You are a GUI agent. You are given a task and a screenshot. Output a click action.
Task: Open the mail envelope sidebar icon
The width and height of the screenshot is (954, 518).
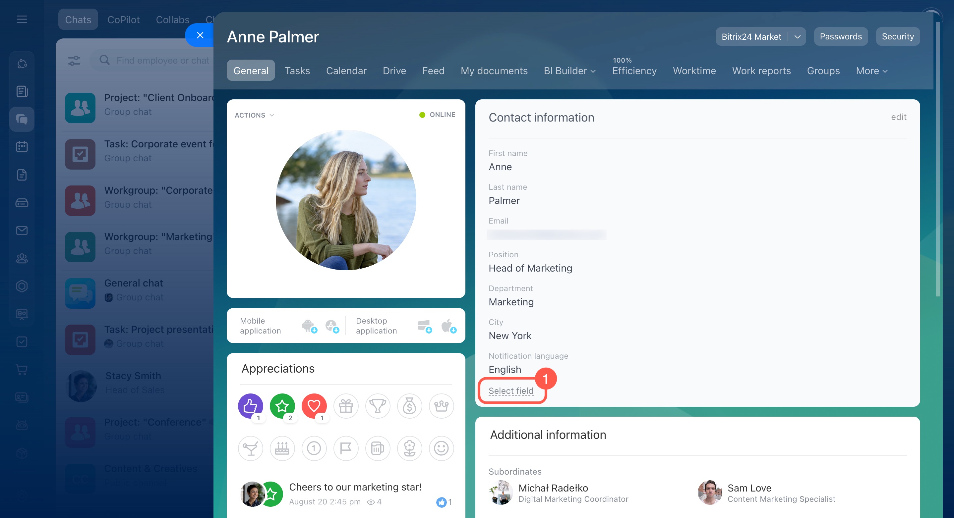click(x=22, y=231)
